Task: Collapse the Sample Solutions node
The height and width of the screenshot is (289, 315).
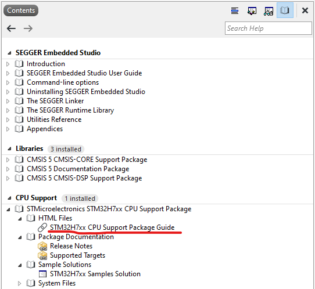Action: [20, 265]
